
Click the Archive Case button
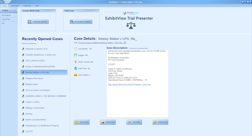(160, 122)
